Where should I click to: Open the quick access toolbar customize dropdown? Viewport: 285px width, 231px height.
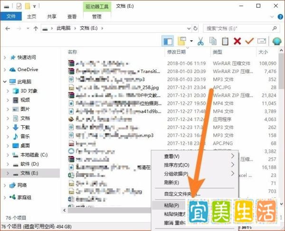click(34, 6)
